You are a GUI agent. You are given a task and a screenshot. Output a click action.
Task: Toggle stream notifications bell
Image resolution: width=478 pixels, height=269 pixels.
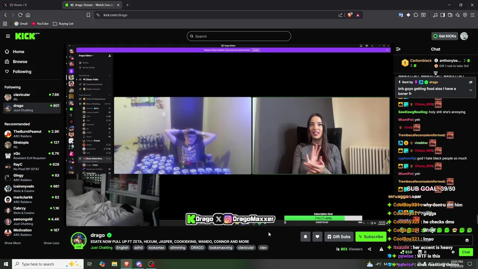(305, 236)
